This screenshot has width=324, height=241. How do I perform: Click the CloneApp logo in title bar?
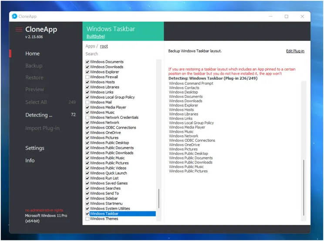coord(14,16)
